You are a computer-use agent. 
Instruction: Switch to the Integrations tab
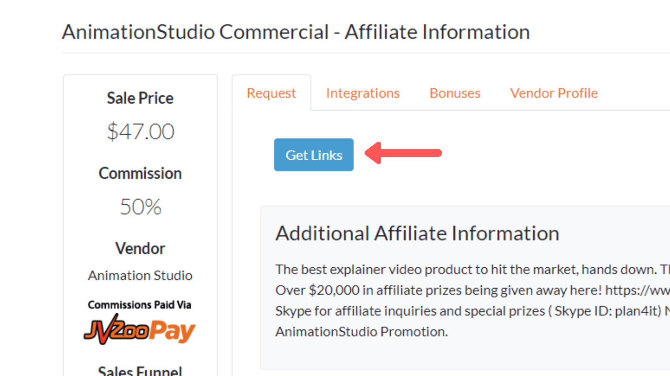click(x=363, y=93)
